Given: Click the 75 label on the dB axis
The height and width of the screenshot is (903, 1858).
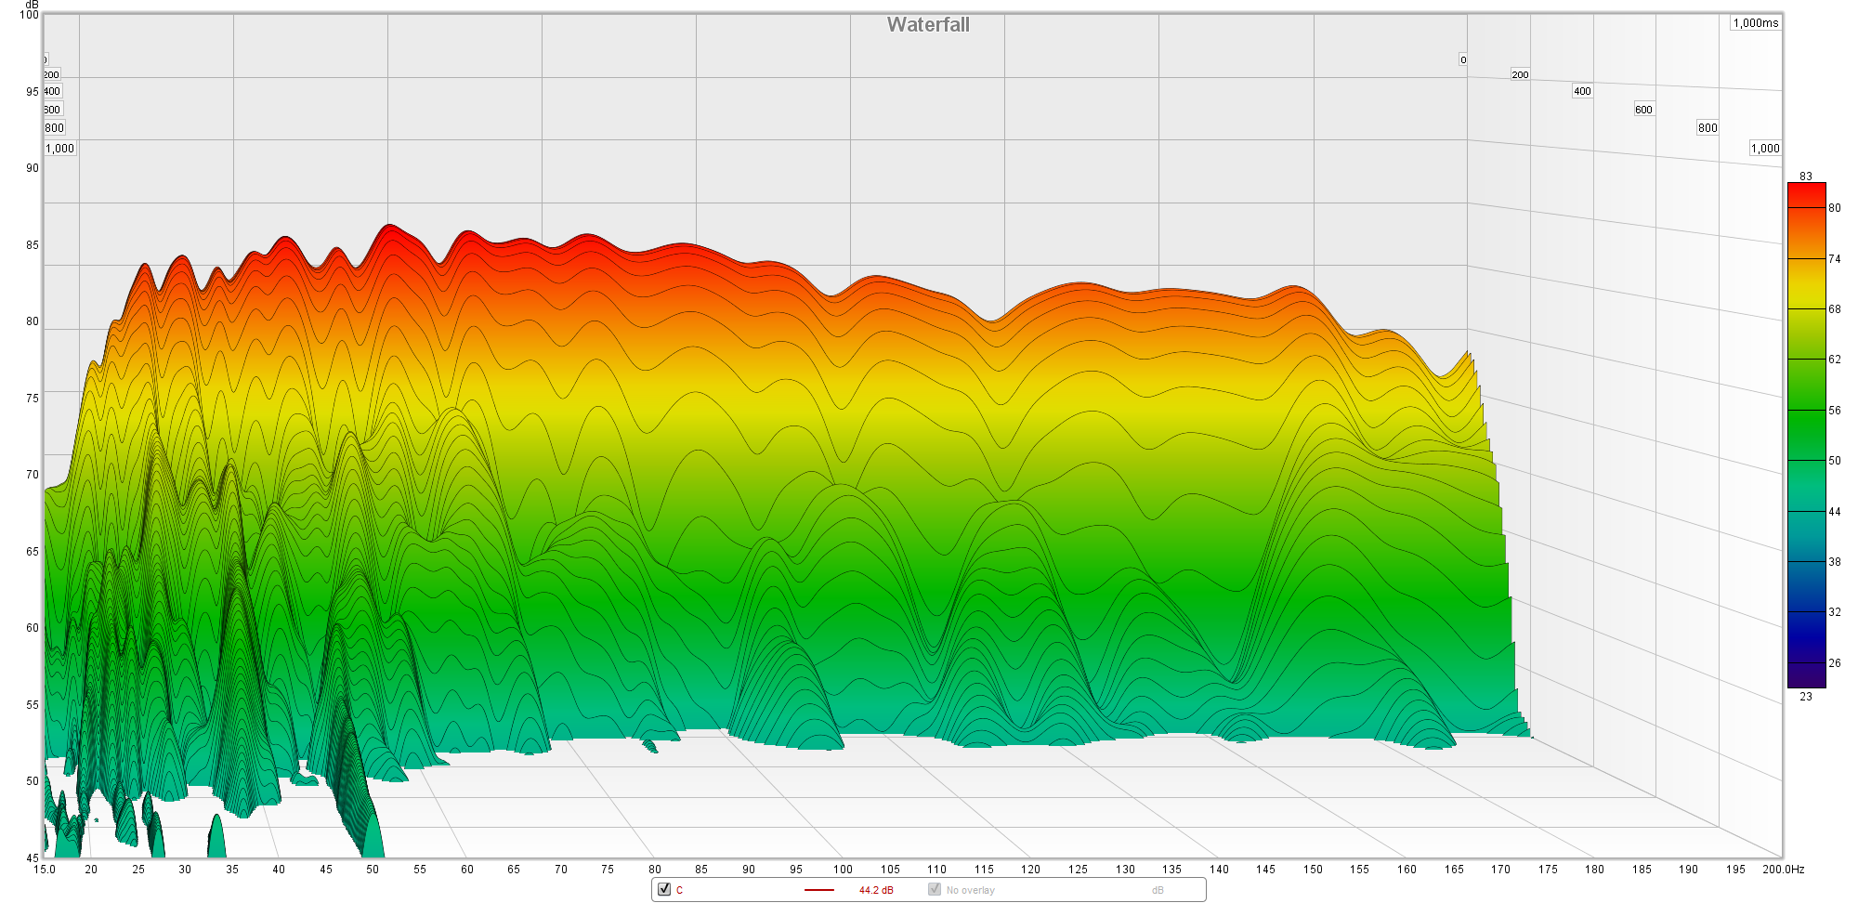Looking at the screenshot, I should pyautogui.click(x=33, y=399).
